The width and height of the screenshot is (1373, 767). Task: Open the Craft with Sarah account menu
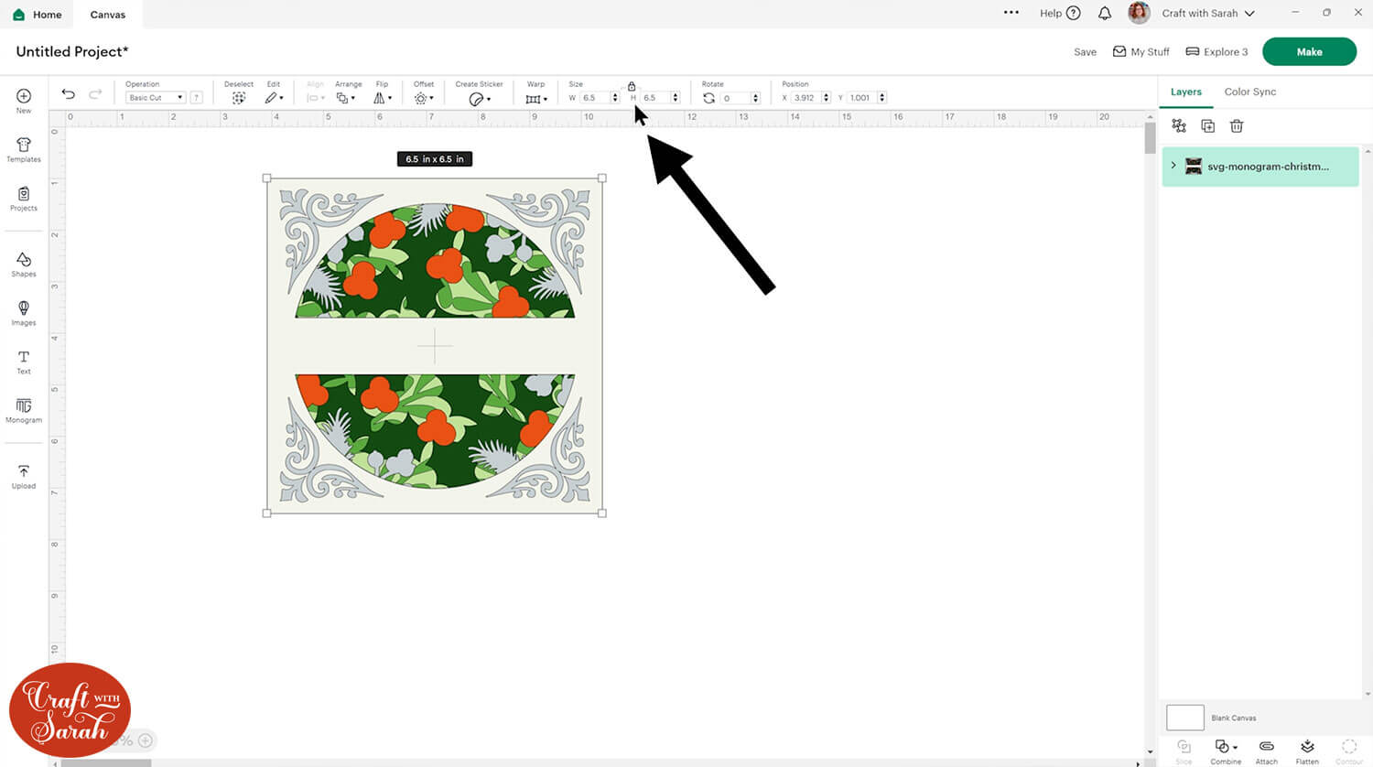tap(1208, 13)
